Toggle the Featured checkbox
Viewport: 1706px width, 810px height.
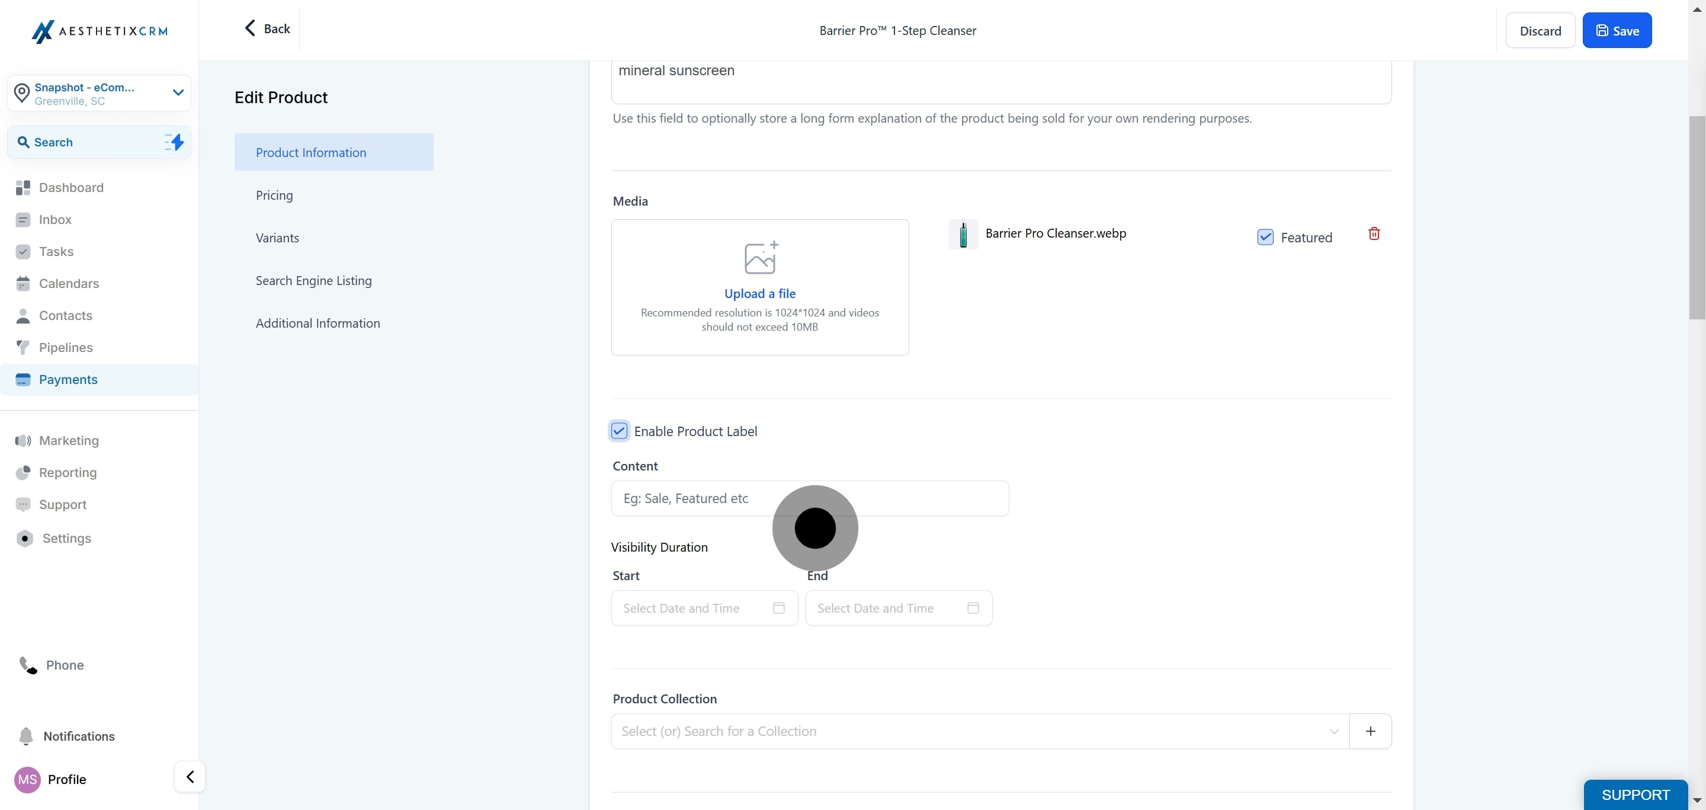1265,237
